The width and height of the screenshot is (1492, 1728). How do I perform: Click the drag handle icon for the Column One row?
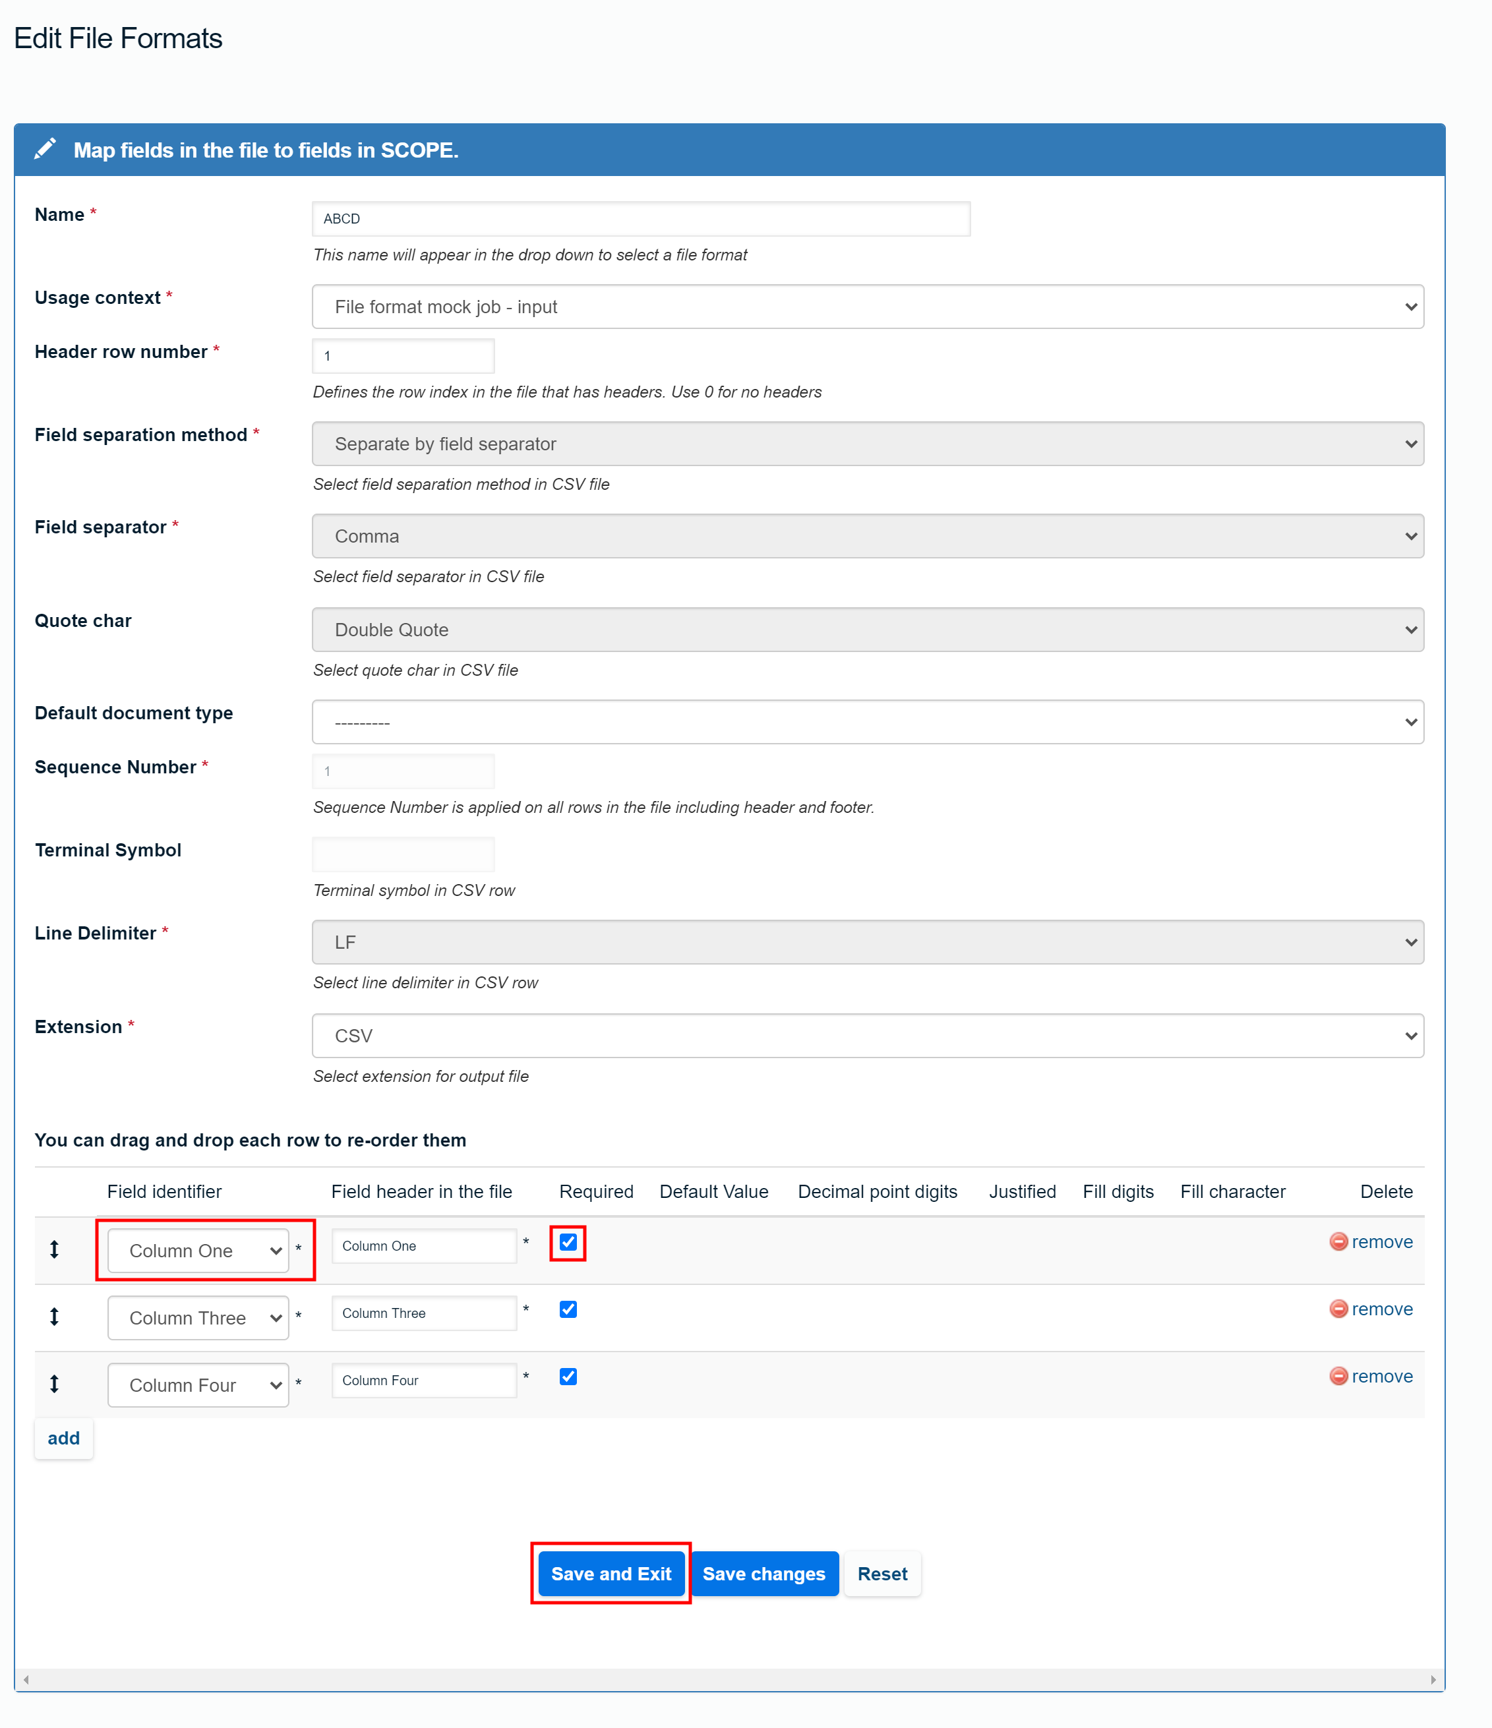click(x=54, y=1249)
